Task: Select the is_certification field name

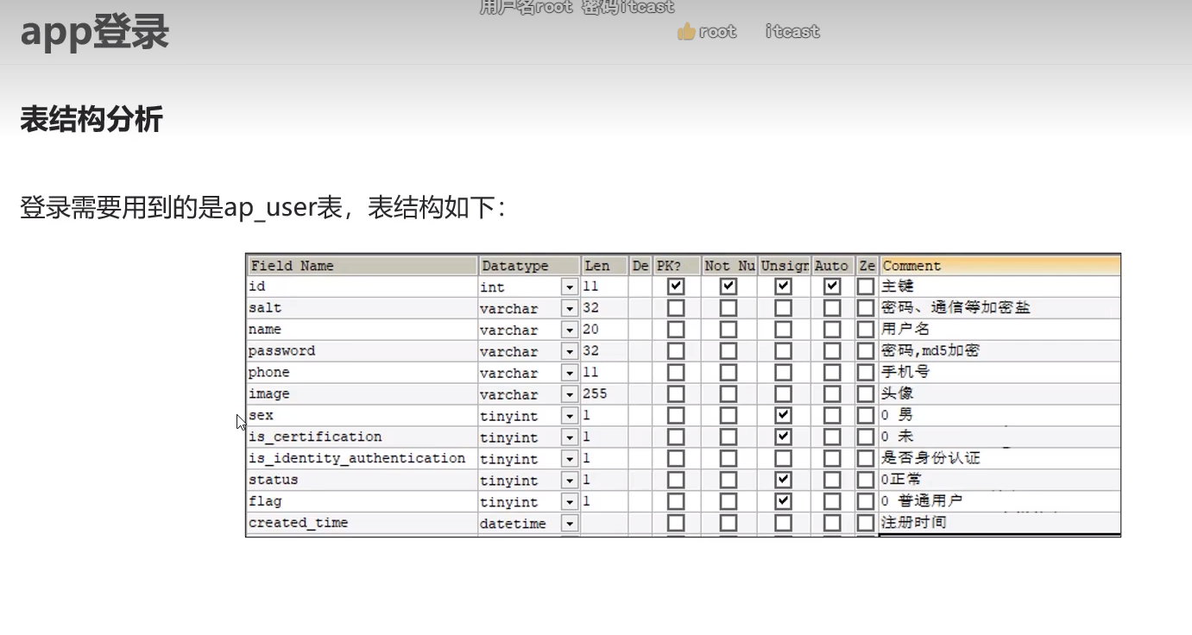Action: [362, 437]
